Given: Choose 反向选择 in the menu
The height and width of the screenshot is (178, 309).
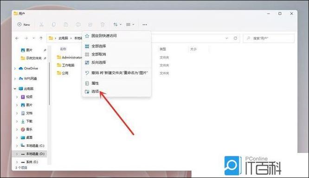Looking at the screenshot, I should [116, 63].
